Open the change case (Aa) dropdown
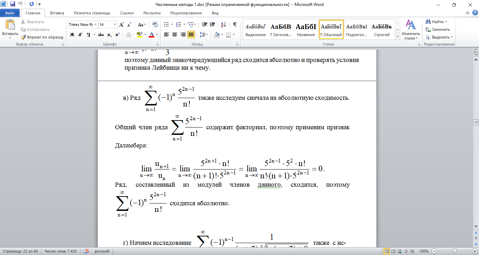The height and width of the screenshot is (255, 479). point(142,25)
